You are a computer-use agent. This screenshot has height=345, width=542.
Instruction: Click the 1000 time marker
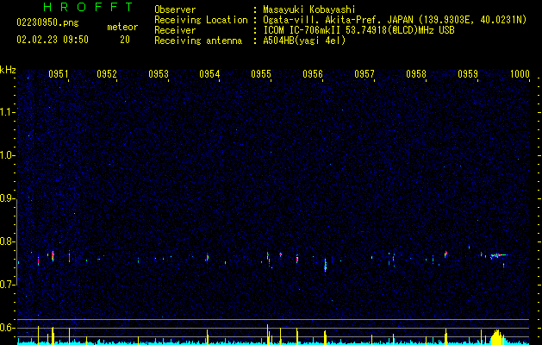tap(520, 74)
